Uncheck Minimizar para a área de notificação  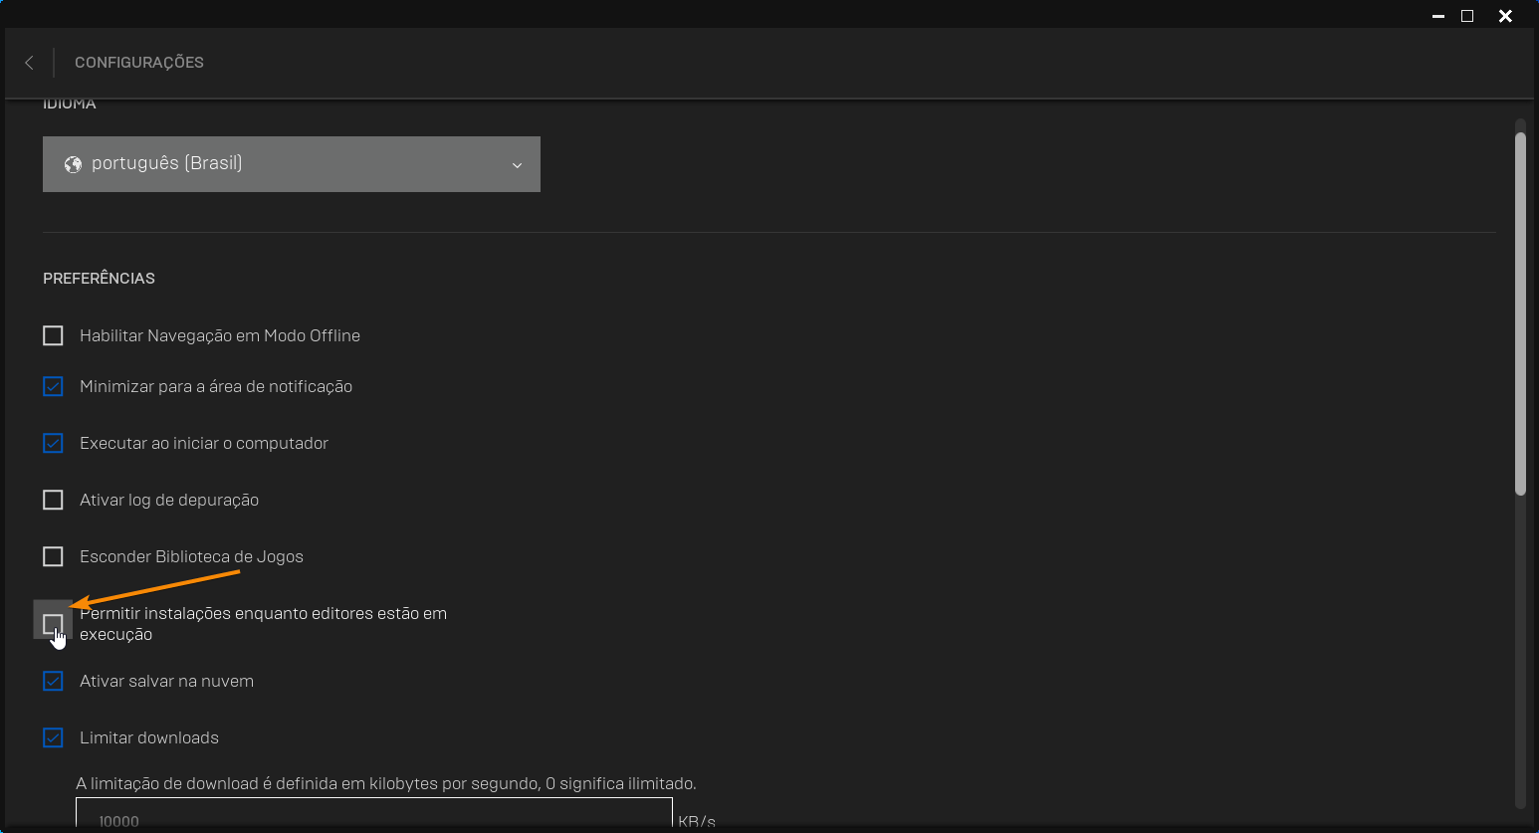point(53,386)
